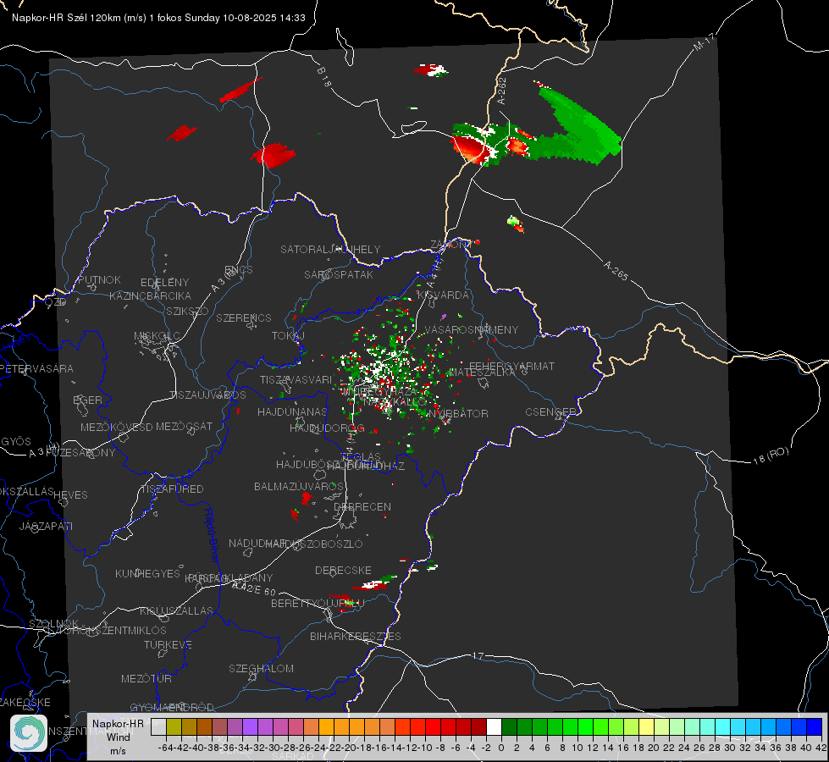Select the darkest blue swatch at the legend end

(x=815, y=726)
